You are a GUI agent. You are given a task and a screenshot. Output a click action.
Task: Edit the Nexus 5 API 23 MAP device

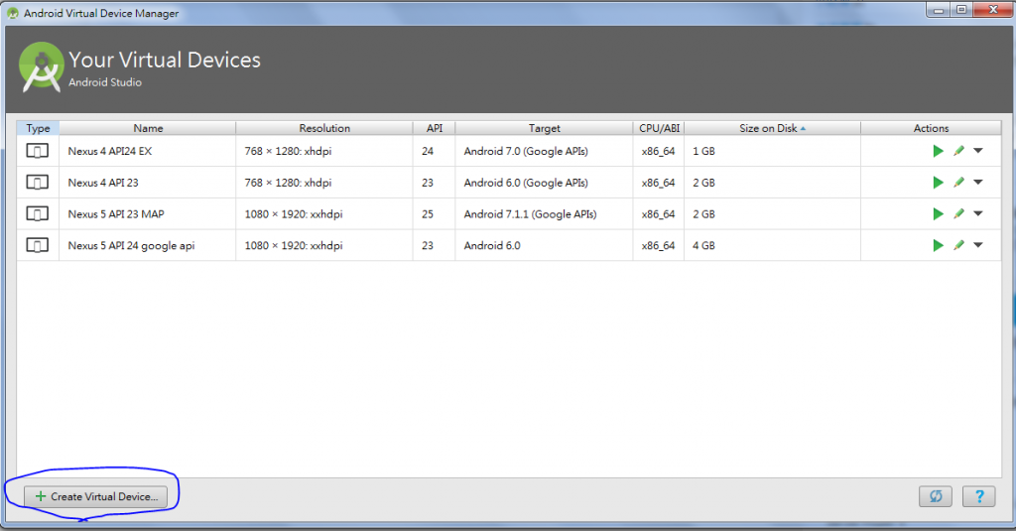pyautogui.click(x=959, y=214)
